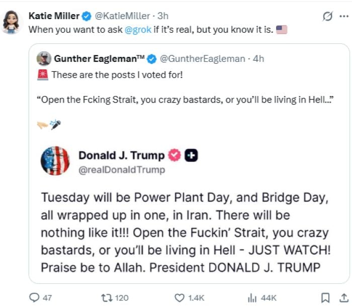Open the more options ellipsis menu
Viewport: 352px width, 307px height.
point(344,17)
